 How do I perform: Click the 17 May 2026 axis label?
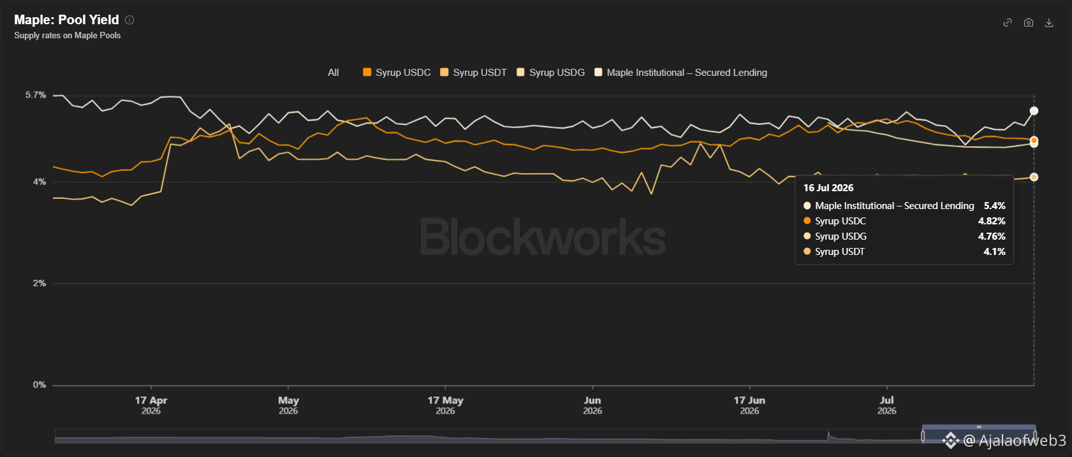(445, 405)
